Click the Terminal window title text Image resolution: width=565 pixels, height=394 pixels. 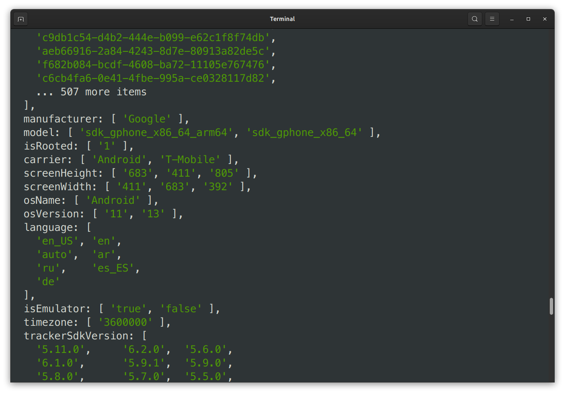coord(282,18)
